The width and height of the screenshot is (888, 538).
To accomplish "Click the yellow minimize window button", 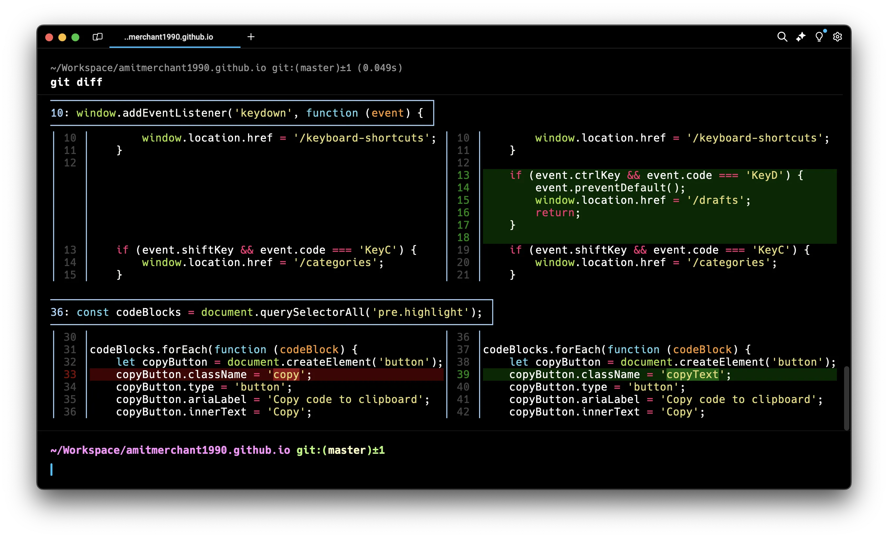I will point(62,37).
